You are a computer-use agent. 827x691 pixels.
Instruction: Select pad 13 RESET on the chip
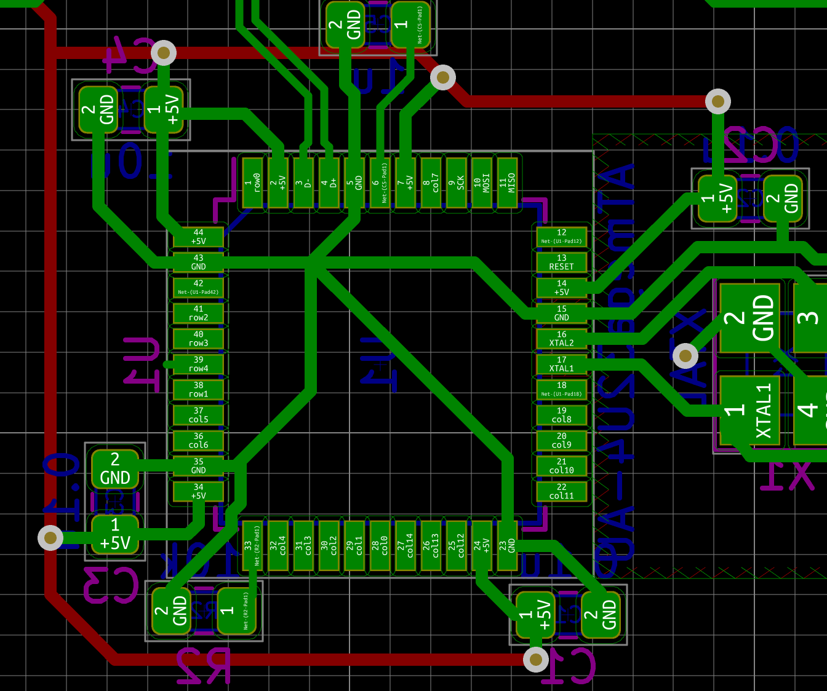[x=561, y=263]
